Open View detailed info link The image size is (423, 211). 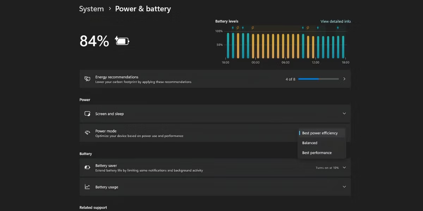click(x=336, y=21)
